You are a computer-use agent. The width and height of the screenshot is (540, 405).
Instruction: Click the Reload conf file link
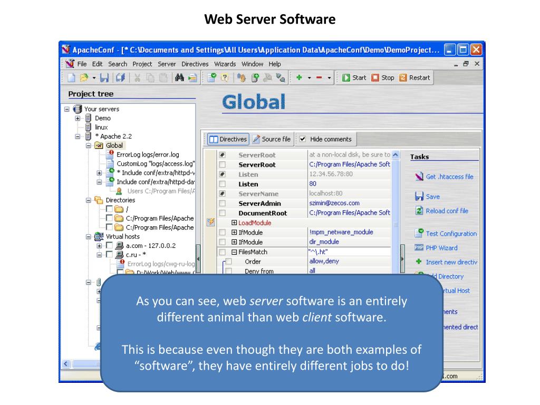coord(447,211)
